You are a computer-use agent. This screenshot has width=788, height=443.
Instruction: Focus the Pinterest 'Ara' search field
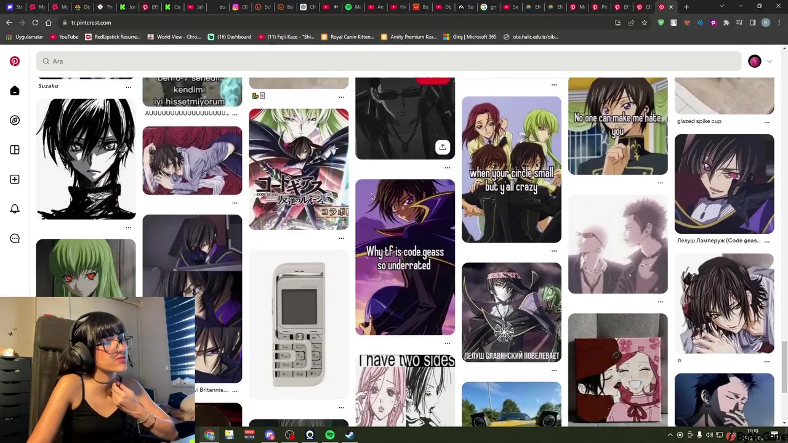pos(389,61)
